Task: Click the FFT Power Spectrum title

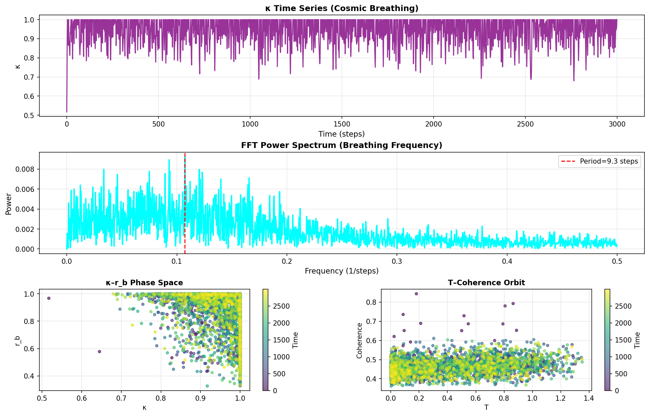Action: click(x=342, y=145)
